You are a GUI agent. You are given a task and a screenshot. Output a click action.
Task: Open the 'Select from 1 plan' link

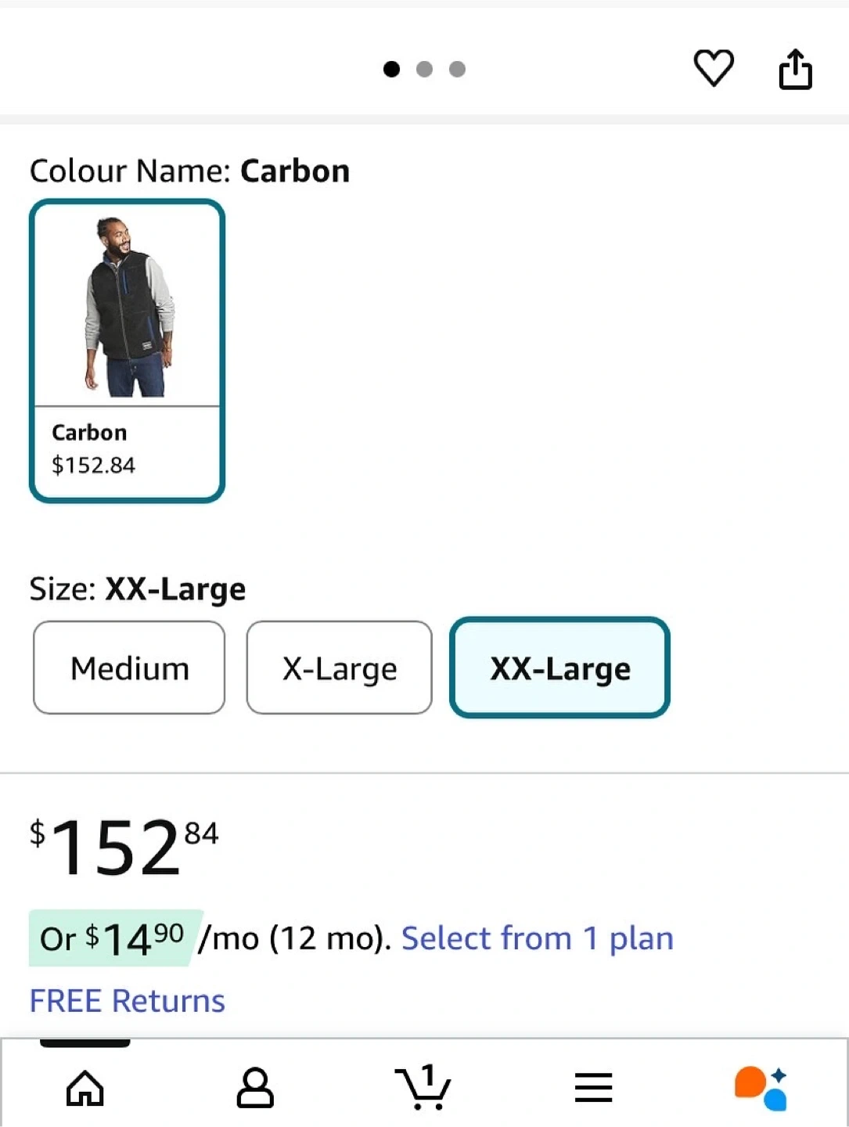[x=537, y=938]
